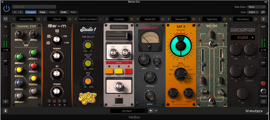This screenshot has width=270, height=120.
Task: Click the SAT X Gain knob
Action: point(173,93)
